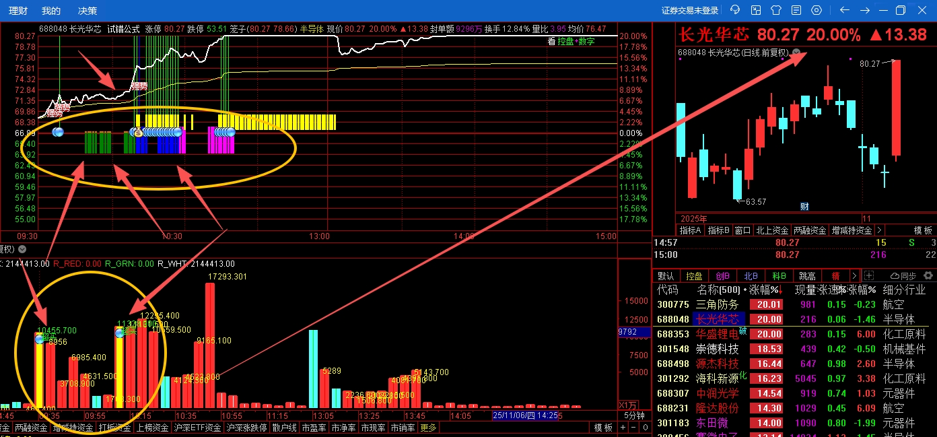Expand 更多 bottom indicator tabs

[428, 428]
